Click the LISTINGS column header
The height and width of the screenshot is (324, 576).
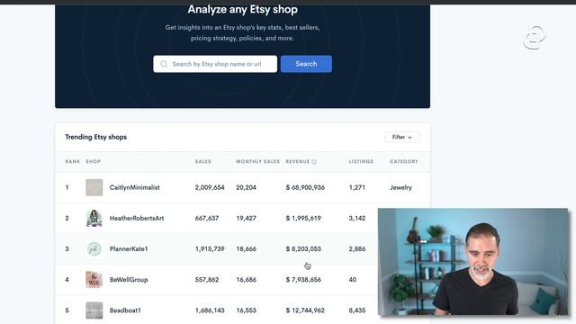[x=361, y=162]
